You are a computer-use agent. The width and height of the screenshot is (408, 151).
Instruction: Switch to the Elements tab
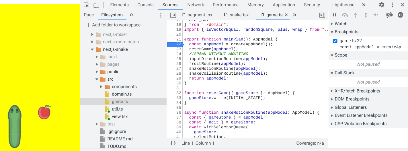pyautogui.click(x=119, y=5)
